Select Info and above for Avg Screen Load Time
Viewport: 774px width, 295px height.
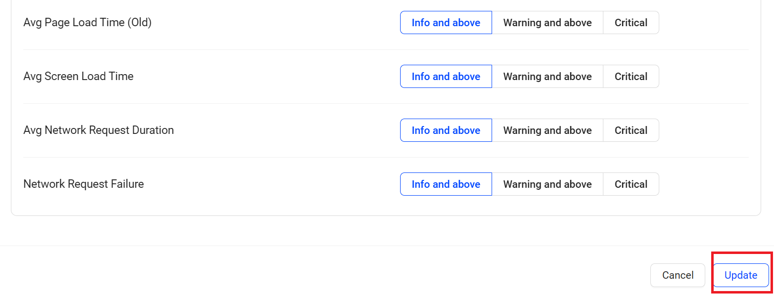pyautogui.click(x=446, y=77)
